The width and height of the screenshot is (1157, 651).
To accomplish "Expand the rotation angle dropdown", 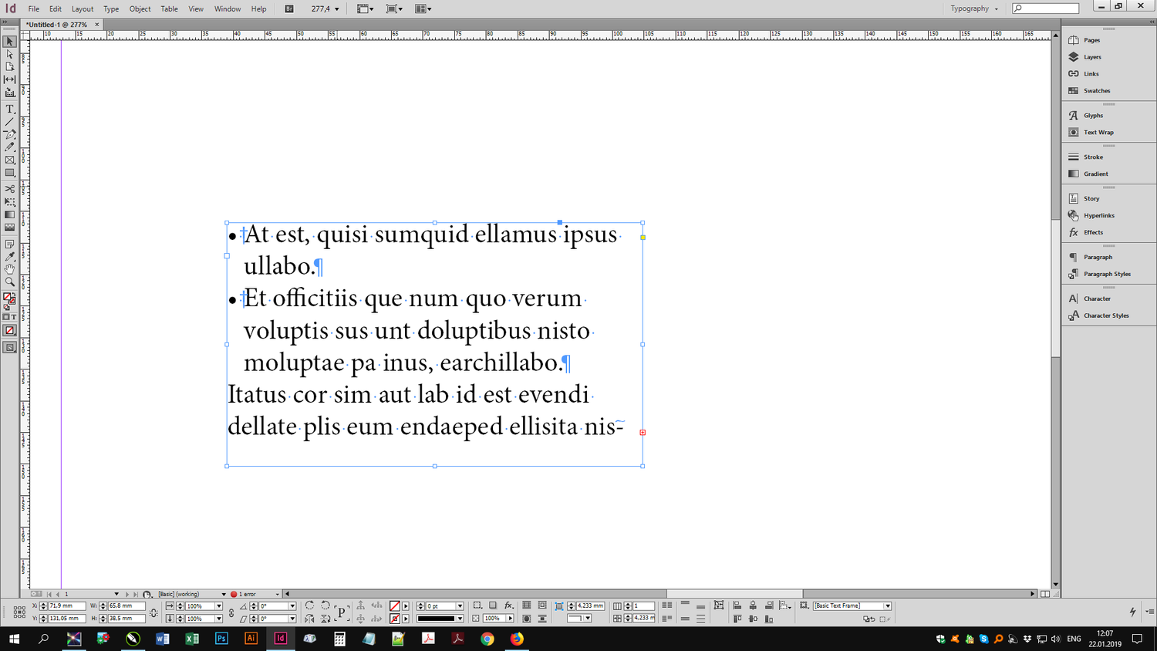I will pyautogui.click(x=292, y=606).
